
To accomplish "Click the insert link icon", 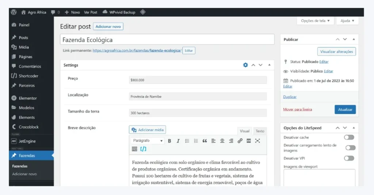I will tap(240, 141).
